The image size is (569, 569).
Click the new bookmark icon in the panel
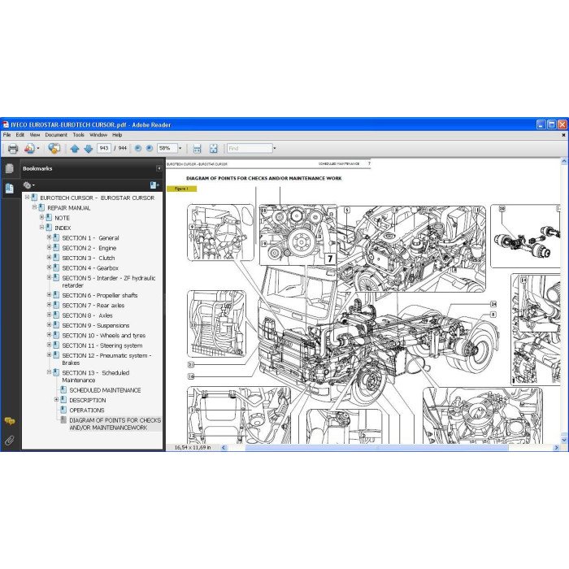[x=154, y=185]
